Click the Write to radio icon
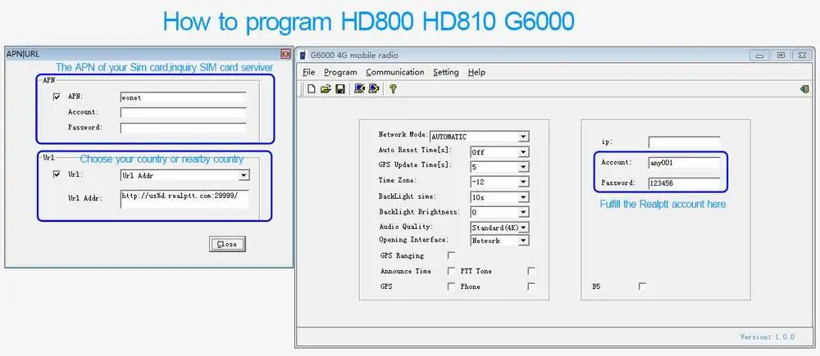Image resolution: width=820 pixels, height=356 pixels. pos(374,89)
